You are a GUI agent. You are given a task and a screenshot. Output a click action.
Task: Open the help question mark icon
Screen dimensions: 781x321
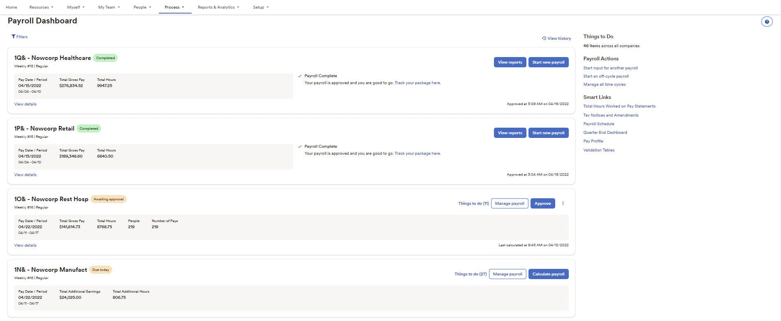(x=767, y=22)
